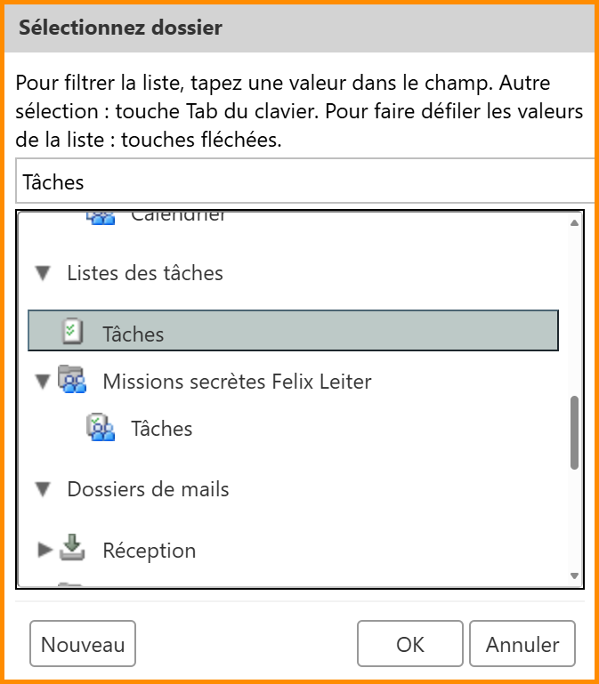Choose the Tâches label under Missions secrètes

click(161, 429)
